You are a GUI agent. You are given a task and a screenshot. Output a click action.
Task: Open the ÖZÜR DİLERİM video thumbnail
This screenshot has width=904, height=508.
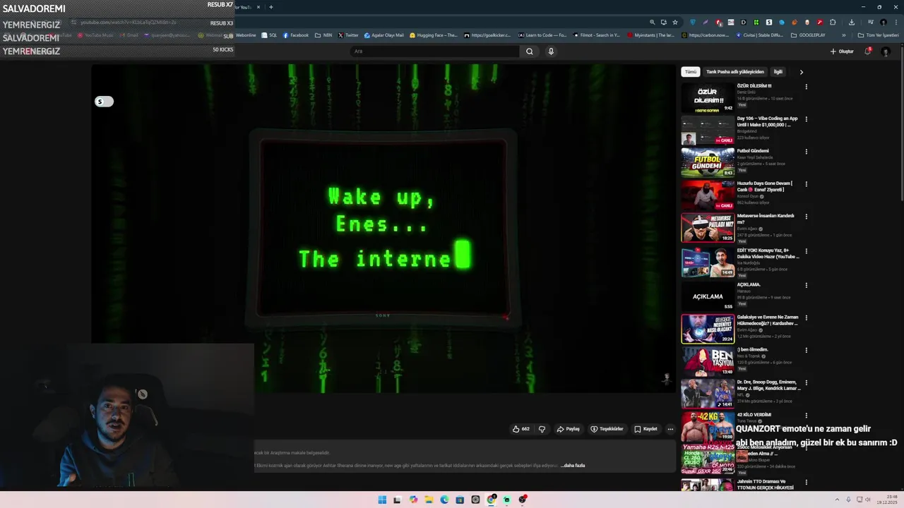[x=707, y=97]
